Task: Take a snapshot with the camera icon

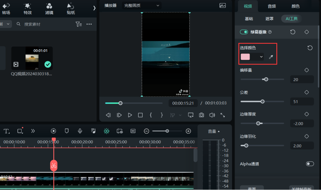Action: point(201,115)
